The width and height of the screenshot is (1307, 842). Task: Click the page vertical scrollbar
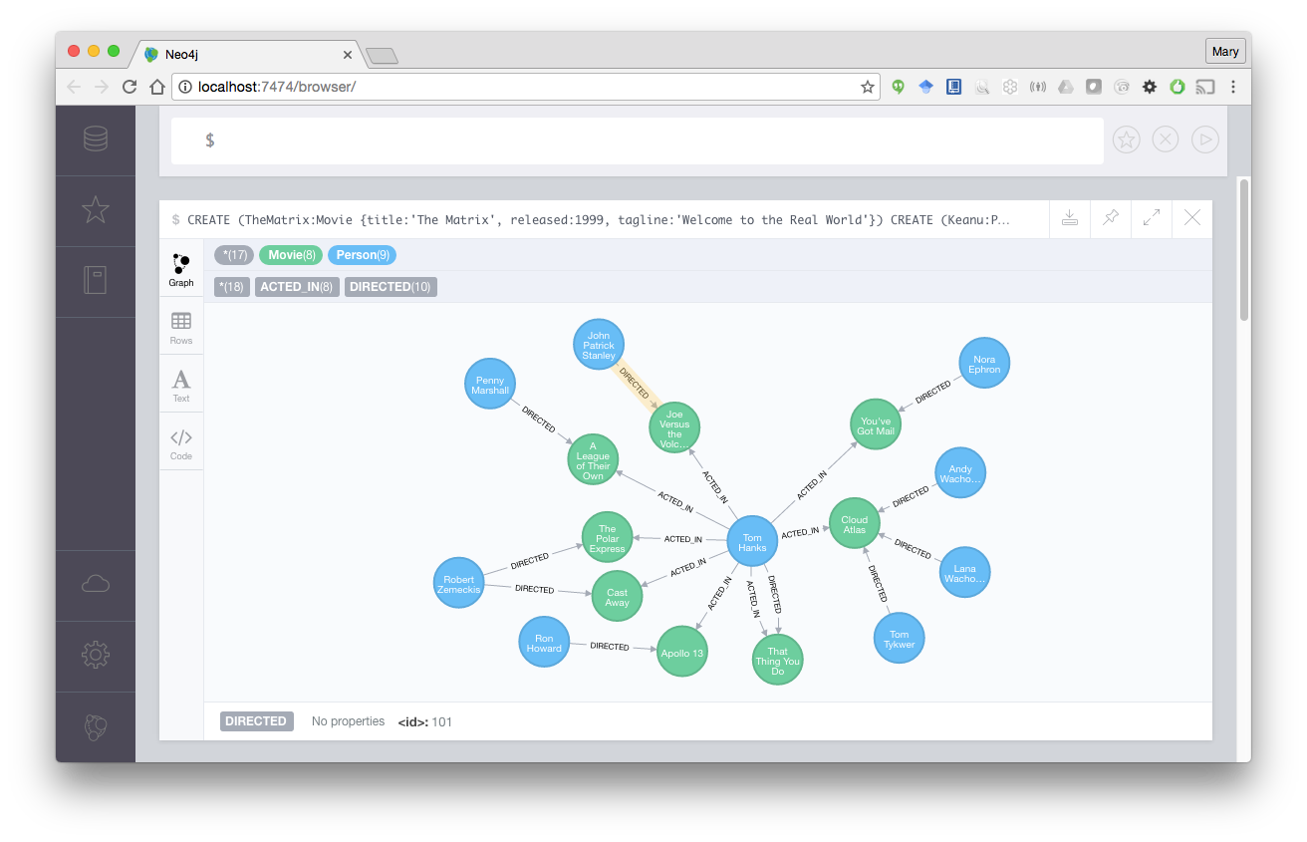[x=1244, y=250]
